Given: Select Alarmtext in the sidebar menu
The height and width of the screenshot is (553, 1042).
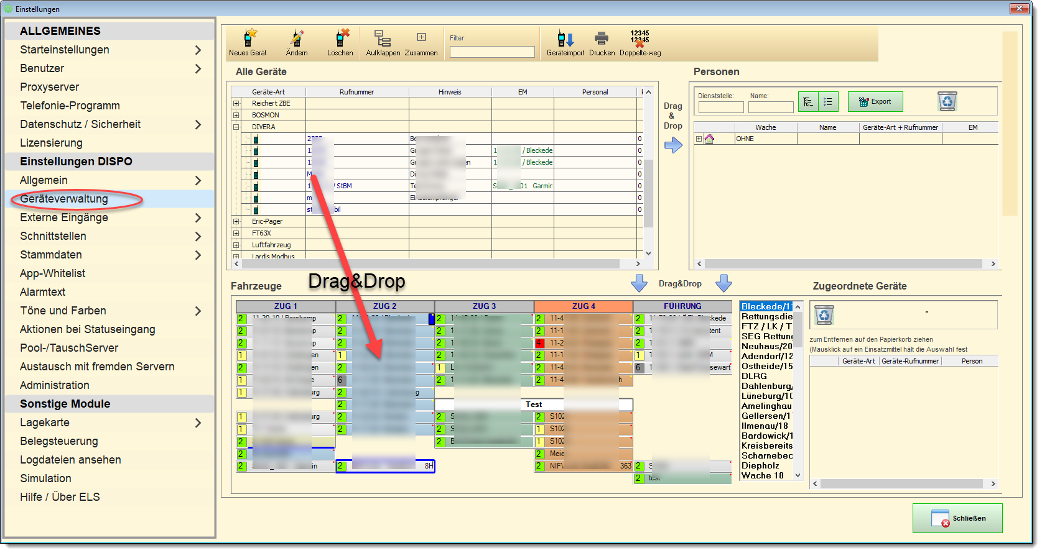Looking at the screenshot, I should click(x=43, y=293).
